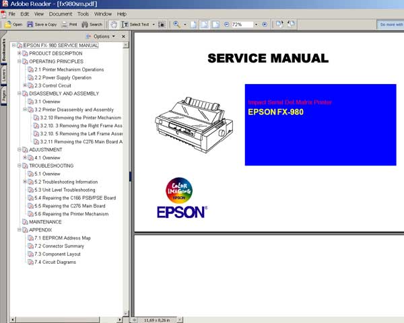Switch to the Layers side tab
The height and width of the screenshot is (323, 404).
(x=3, y=75)
